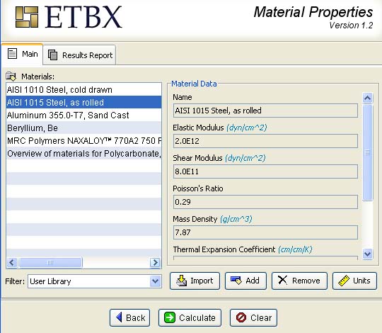Click the Poisson's Ratio value field
Image resolution: width=382 pixels, height=333 pixels.
[265, 202]
